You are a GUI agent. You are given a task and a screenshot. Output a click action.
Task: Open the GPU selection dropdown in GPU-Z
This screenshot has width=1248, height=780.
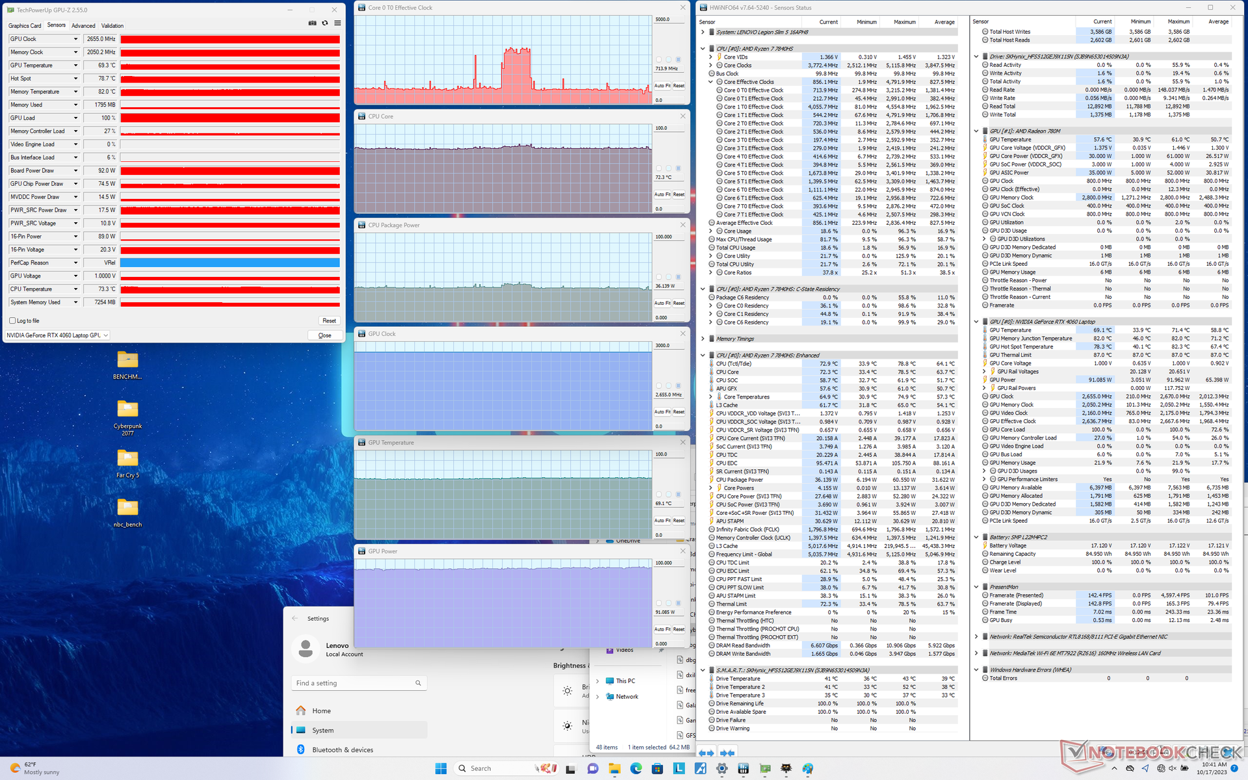pyautogui.click(x=57, y=335)
